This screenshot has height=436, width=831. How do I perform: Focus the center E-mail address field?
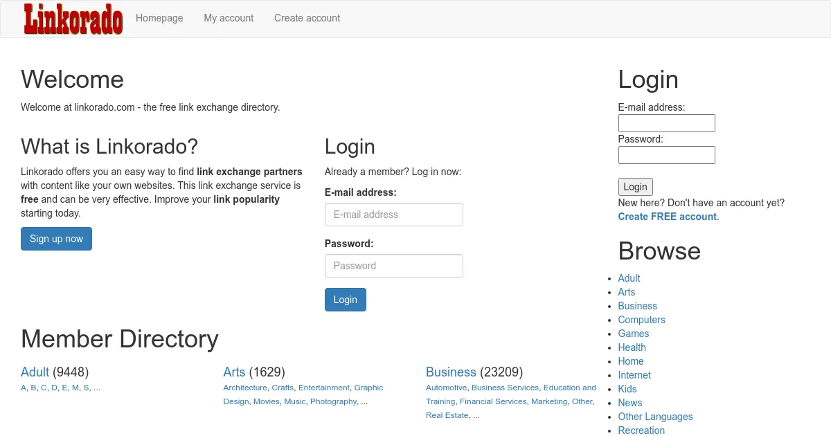tap(393, 215)
